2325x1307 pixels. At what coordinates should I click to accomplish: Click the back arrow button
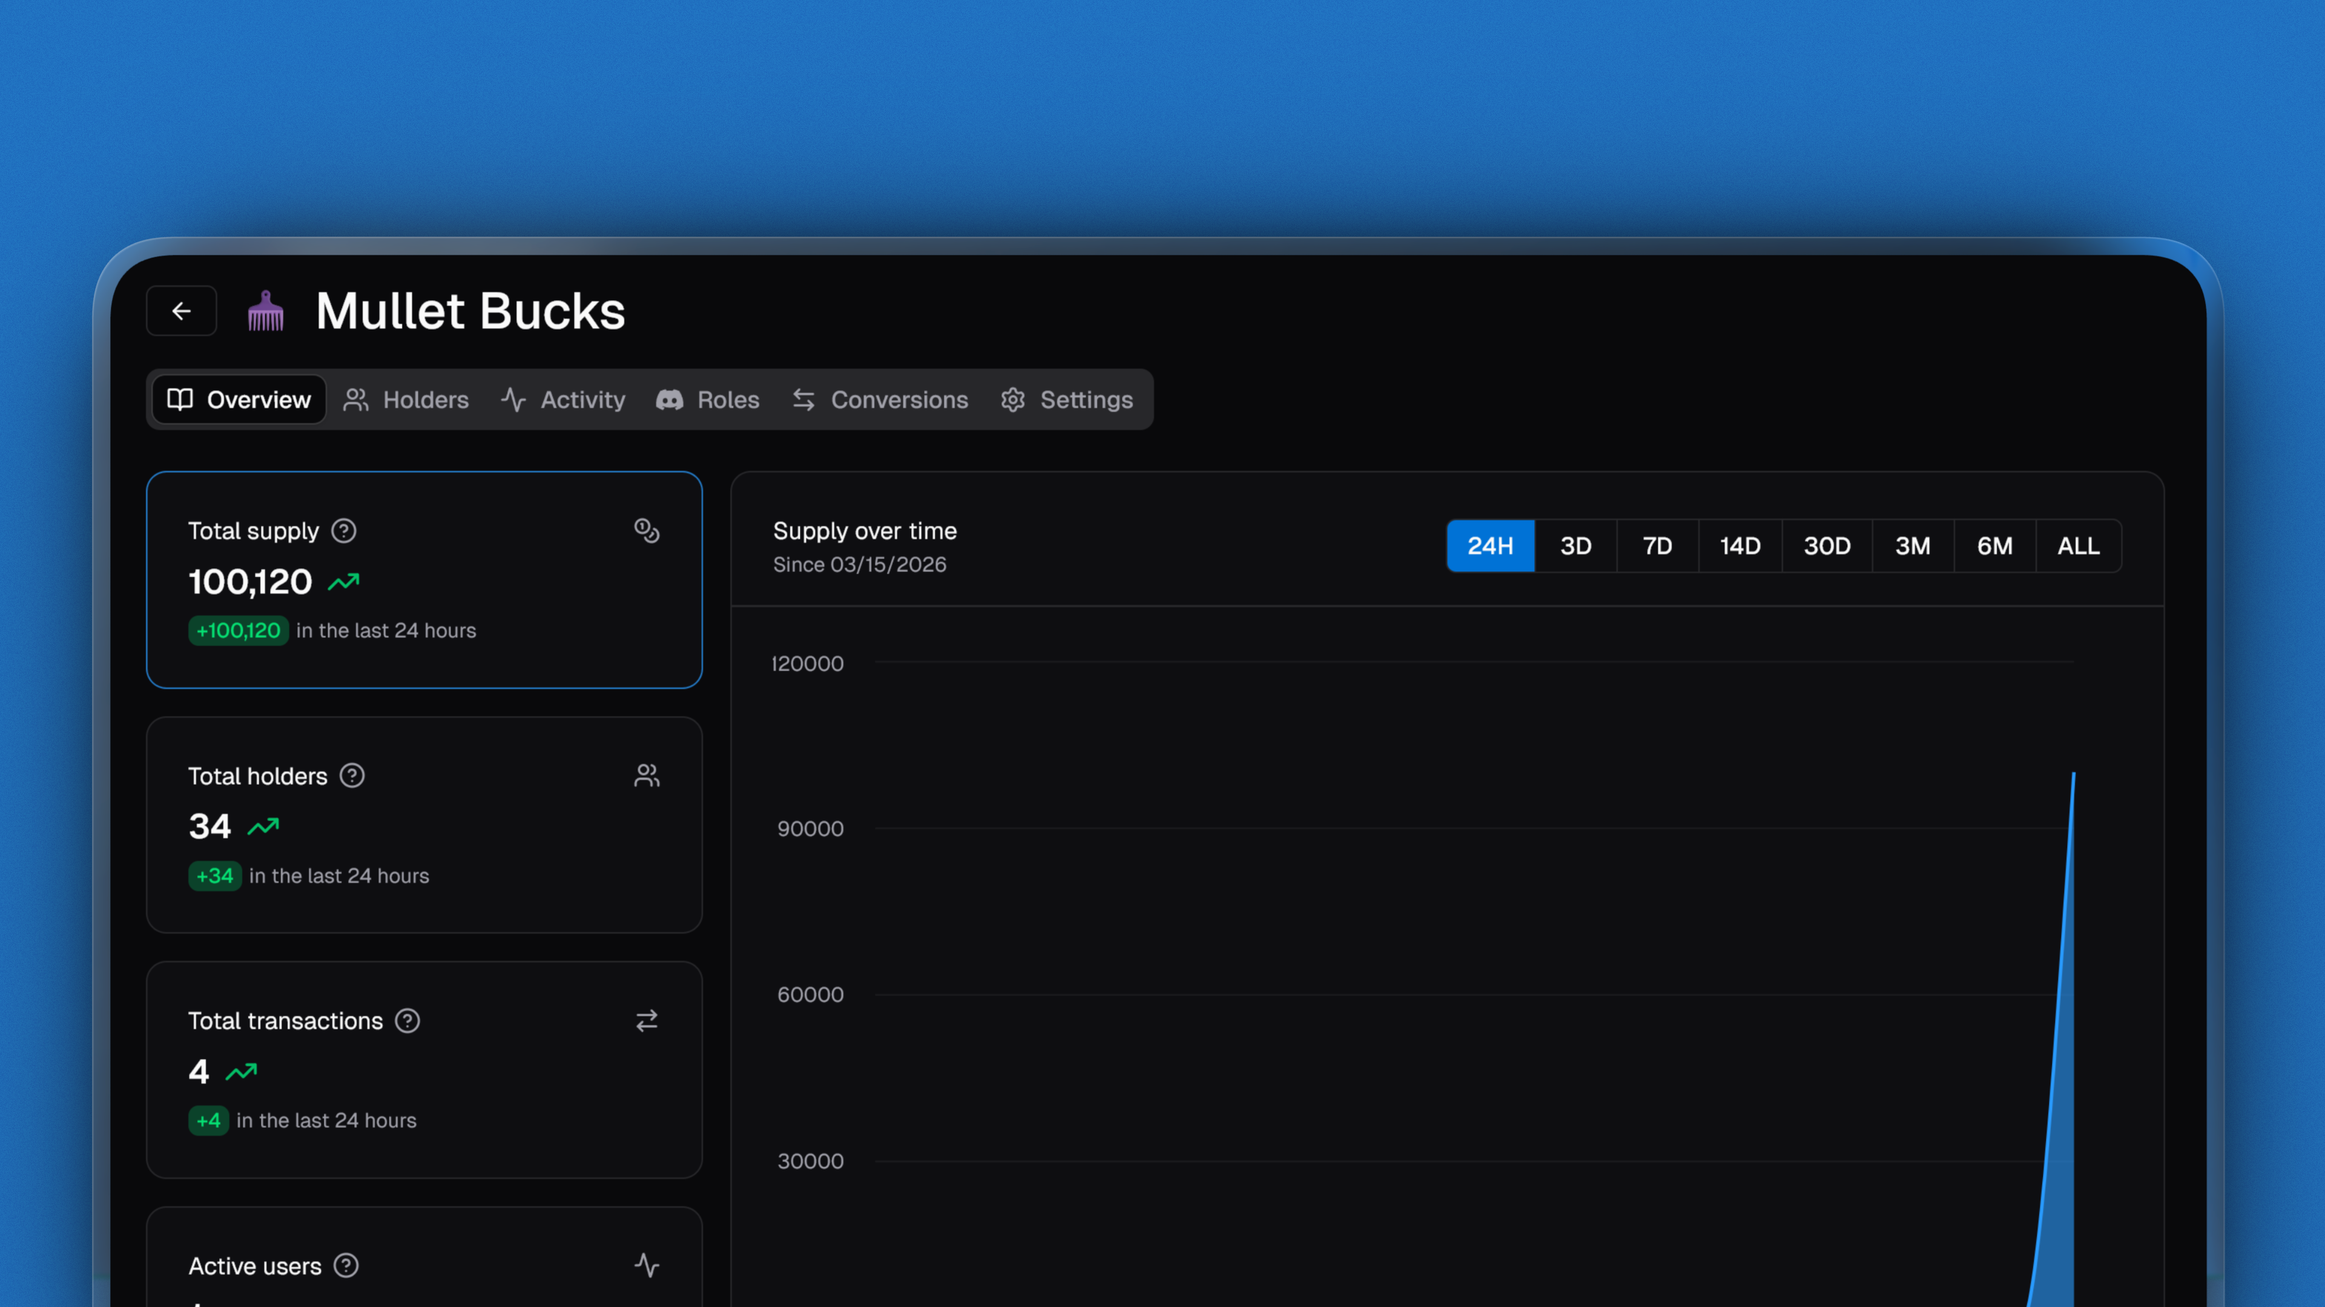point(182,311)
